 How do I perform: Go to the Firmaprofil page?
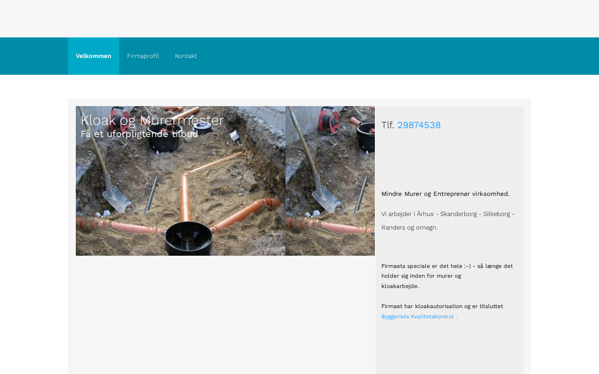(x=143, y=56)
